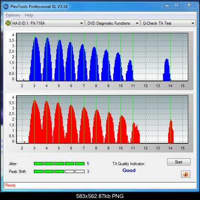Click the fifth green Jitter bar segment
The image size is (200, 200).
(x=80, y=164)
